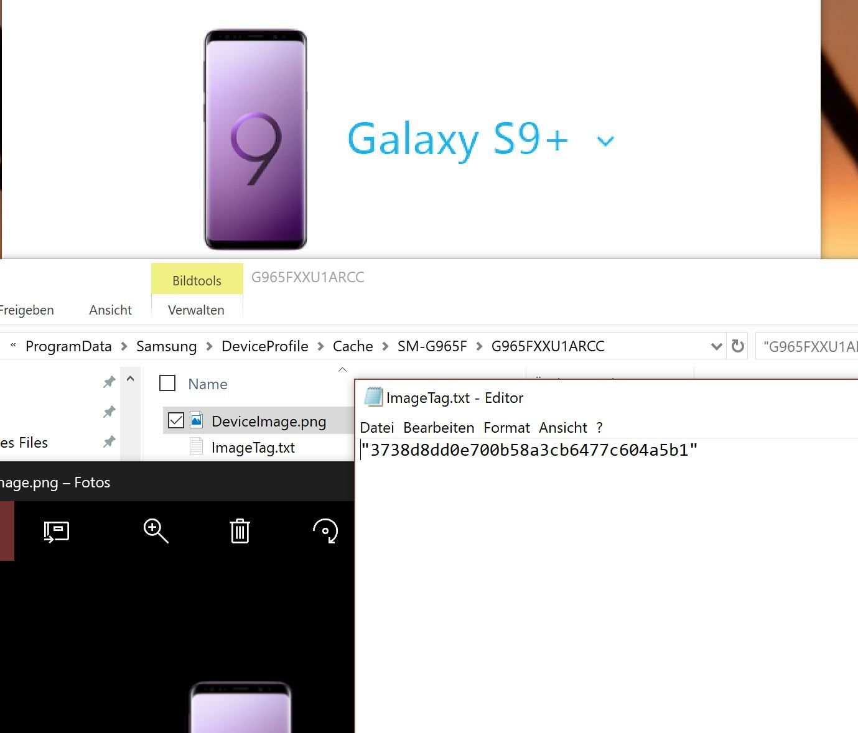Select the 'es Files' navigation entry

coord(24,442)
